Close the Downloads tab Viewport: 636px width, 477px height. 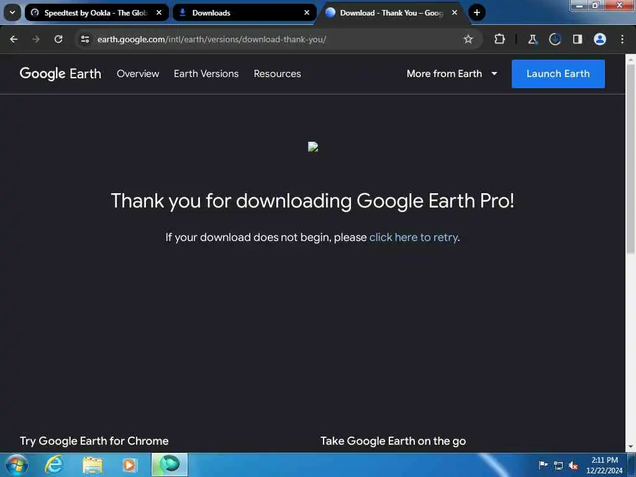[x=307, y=12]
